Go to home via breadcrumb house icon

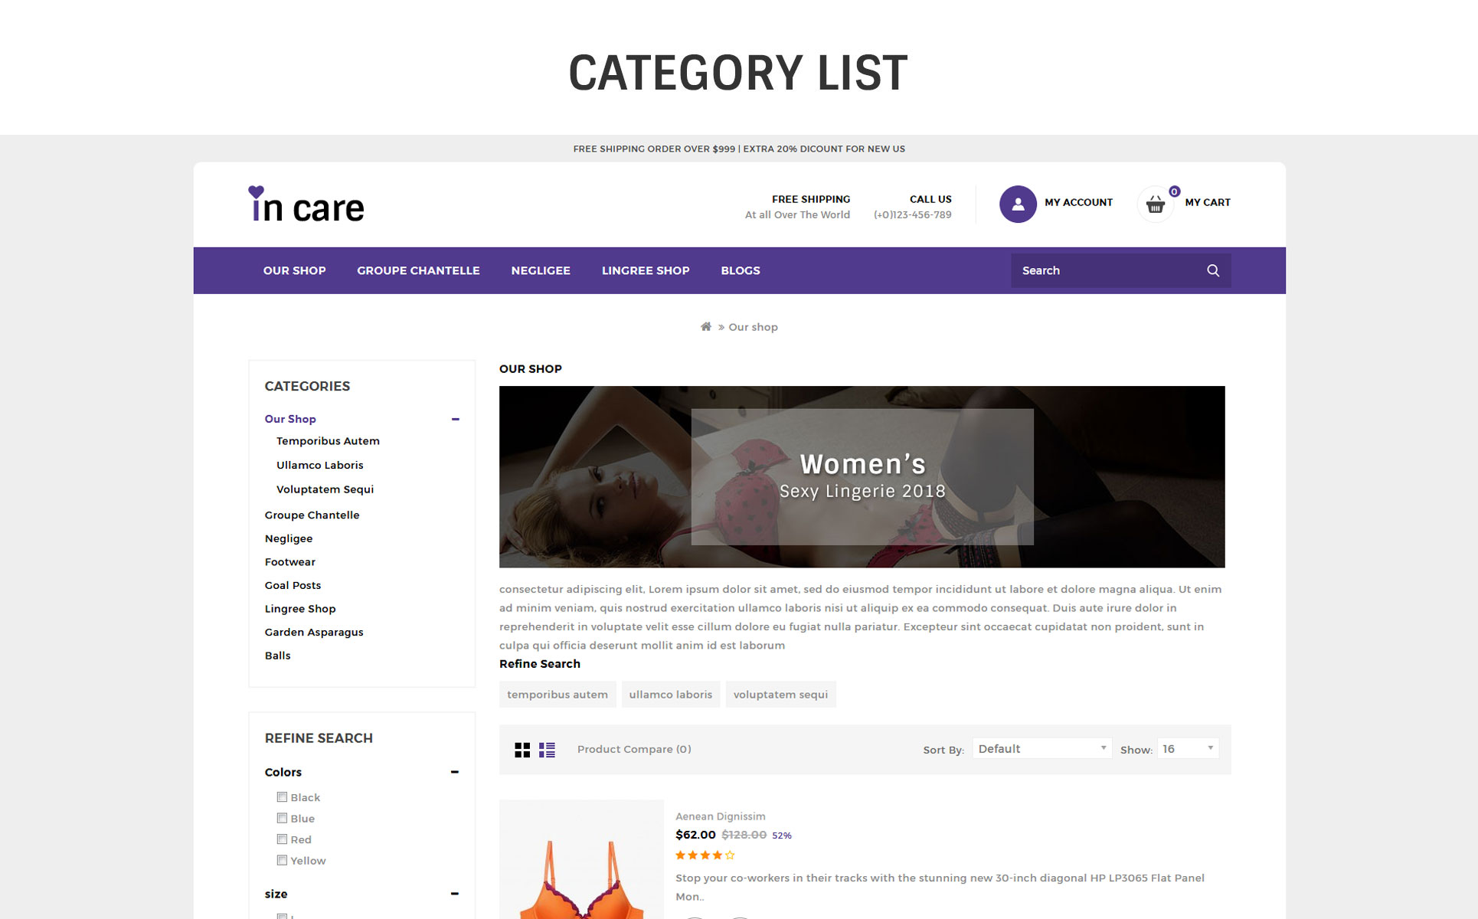click(x=706, y=327)
